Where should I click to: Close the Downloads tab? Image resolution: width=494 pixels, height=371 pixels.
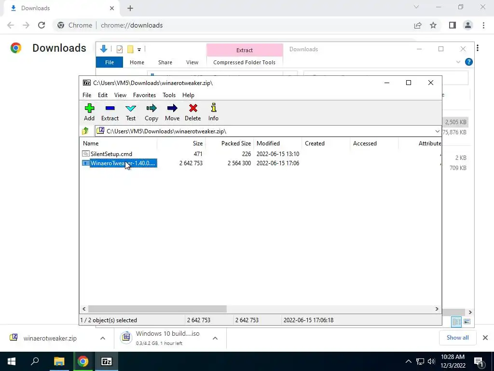click(x=112, y=8)
